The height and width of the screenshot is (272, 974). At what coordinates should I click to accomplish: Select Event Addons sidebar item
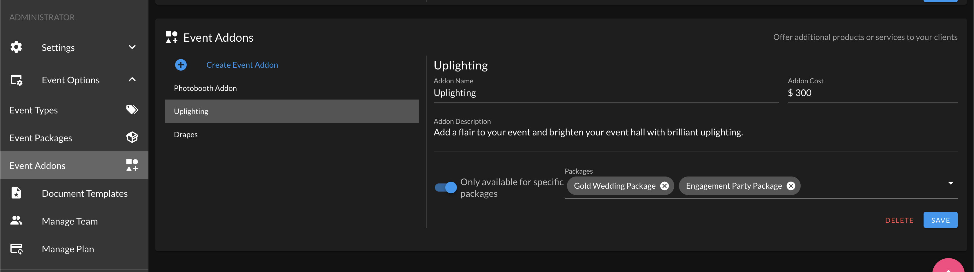click(74, 165)
